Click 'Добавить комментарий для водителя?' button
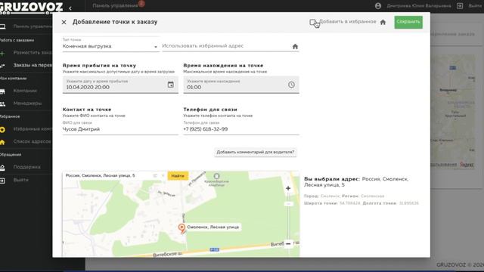The image size is (484, 272). 256,152
